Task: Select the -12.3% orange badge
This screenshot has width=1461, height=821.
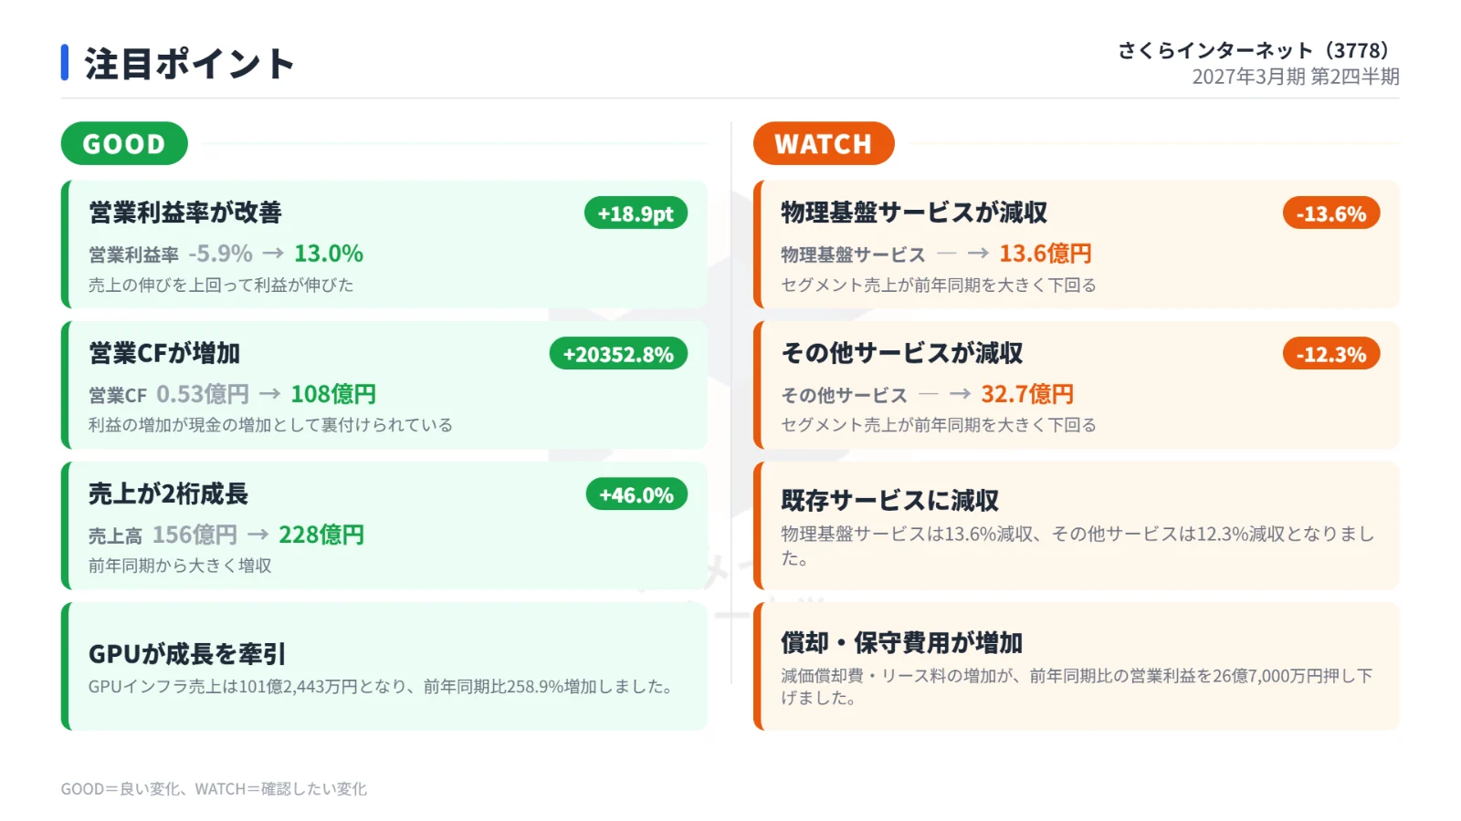Action: point(1331,354)
